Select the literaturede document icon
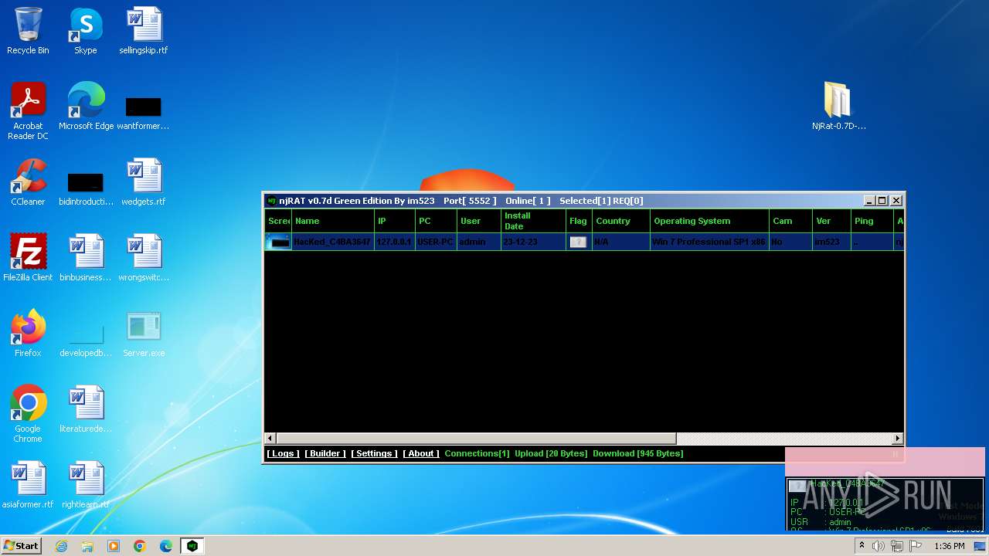 click(x=86, y=409)
